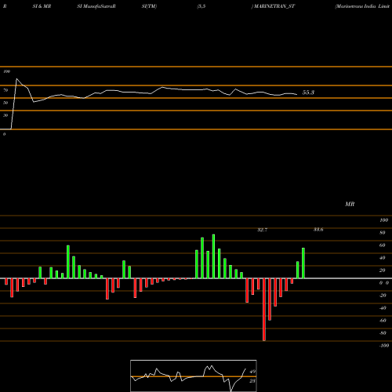Click the Marinetrans India Limit title text
Screen dimensions: 392x392
362,6
